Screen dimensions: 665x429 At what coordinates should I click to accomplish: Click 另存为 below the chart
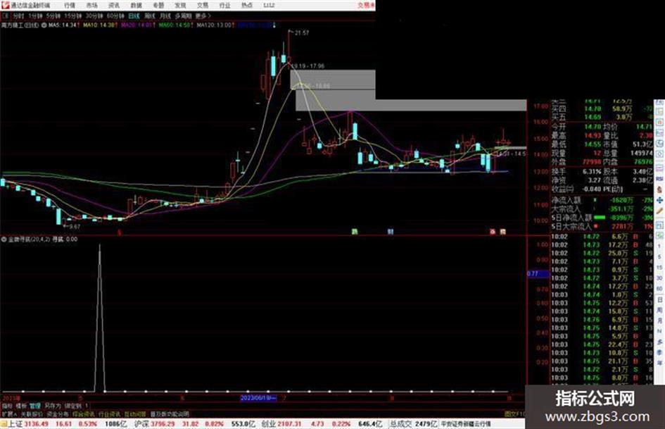click(x=53, y=406)
